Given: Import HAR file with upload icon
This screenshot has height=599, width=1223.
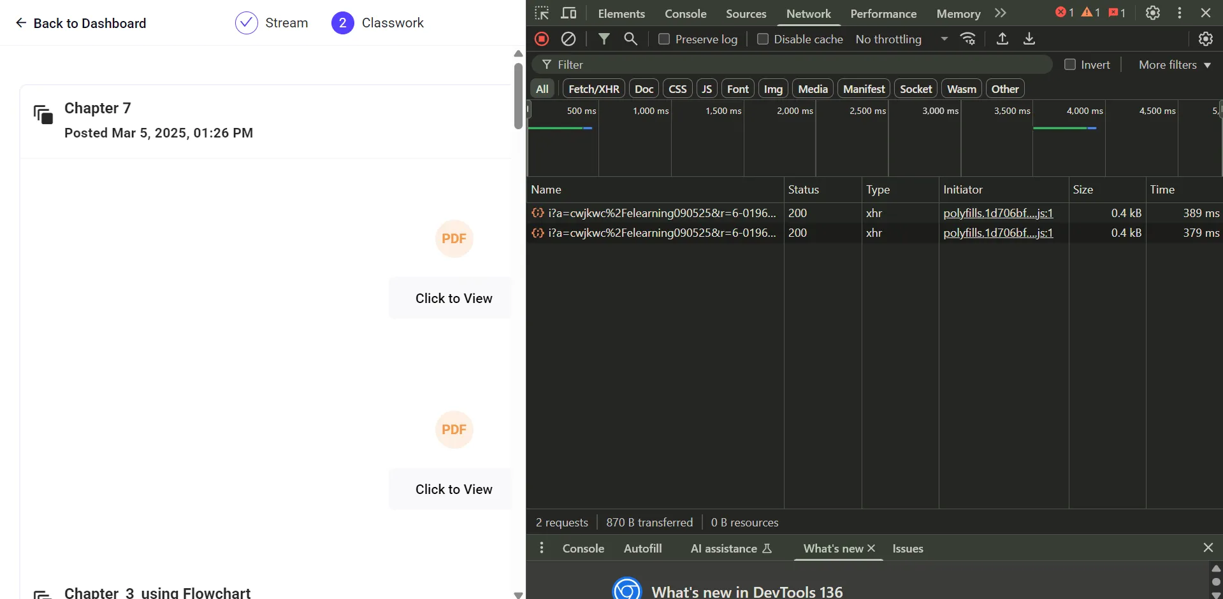Looking at the screenshot, I should 1002,39.
